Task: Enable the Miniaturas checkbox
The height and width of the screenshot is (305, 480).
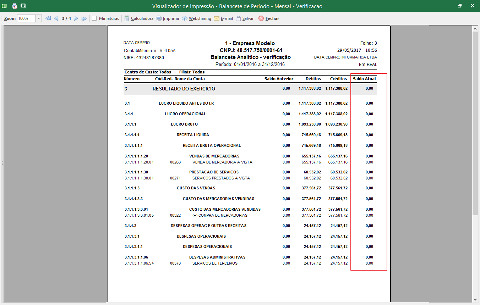Action: (94, 18)
